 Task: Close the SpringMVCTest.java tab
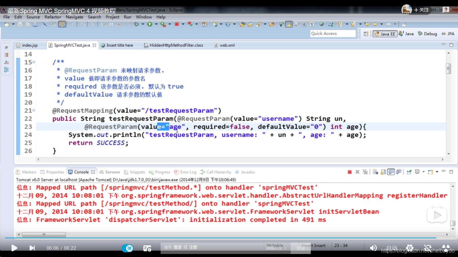pyautogui.click(x=94, y=45)
